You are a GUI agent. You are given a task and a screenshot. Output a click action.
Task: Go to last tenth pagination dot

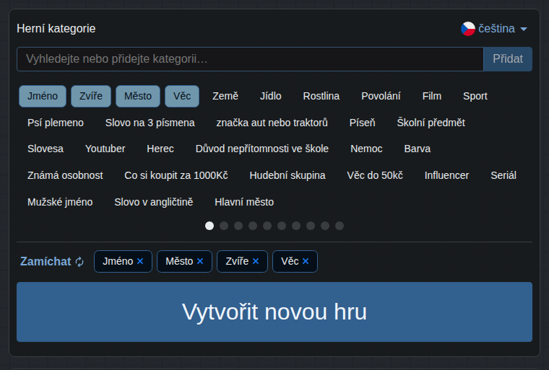(x=340, y=226)
